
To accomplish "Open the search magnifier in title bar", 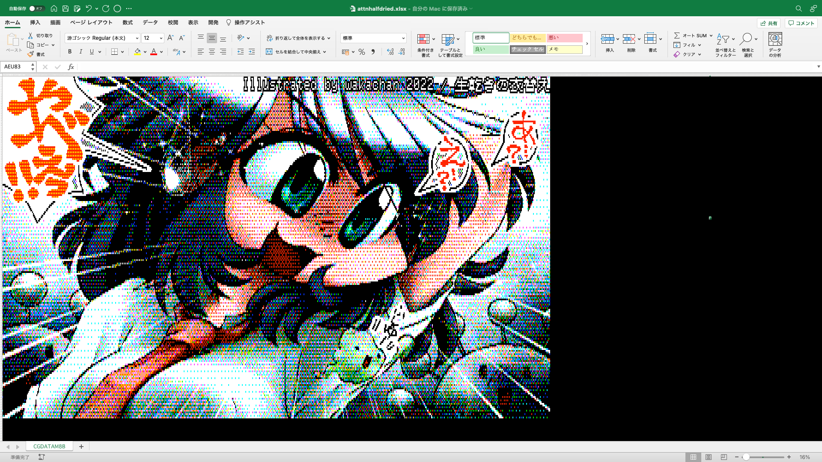I will [798, 9].
